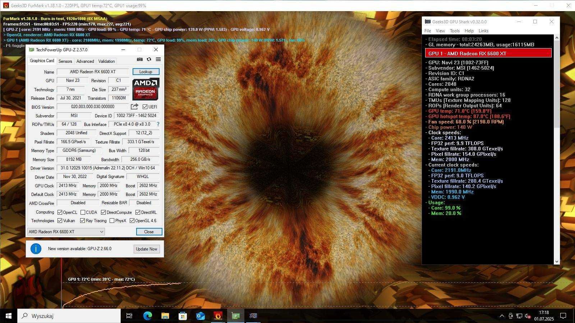
Task: Click the BIOS Version value field
Action: pyautogui.click(x=93, y=107)
